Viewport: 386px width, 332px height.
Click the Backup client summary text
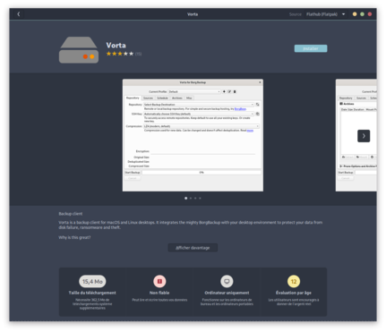pyautogui.click(x=71, y=214)
